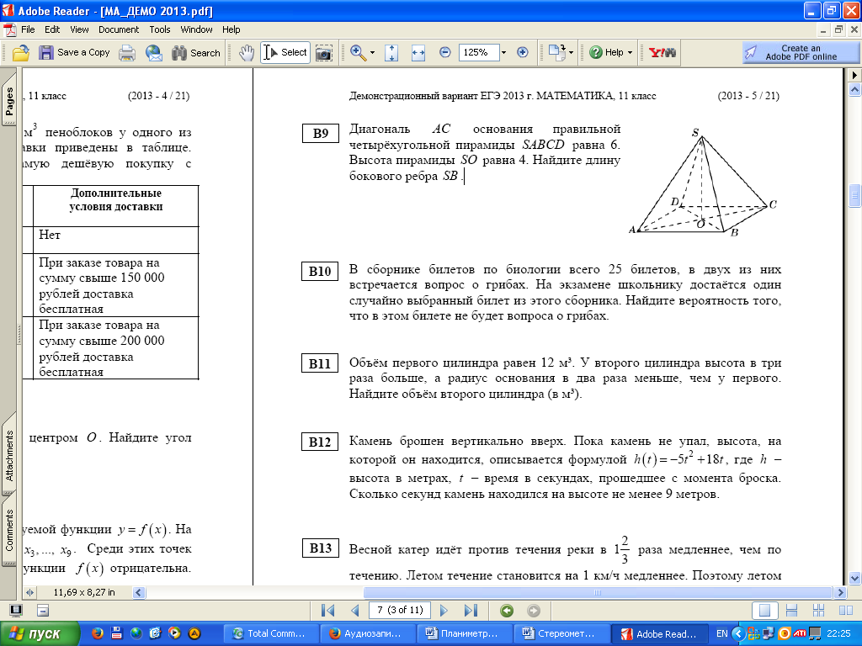Switch to Facing pages layout
Screen dimensions: 862x646
[846, 611]
